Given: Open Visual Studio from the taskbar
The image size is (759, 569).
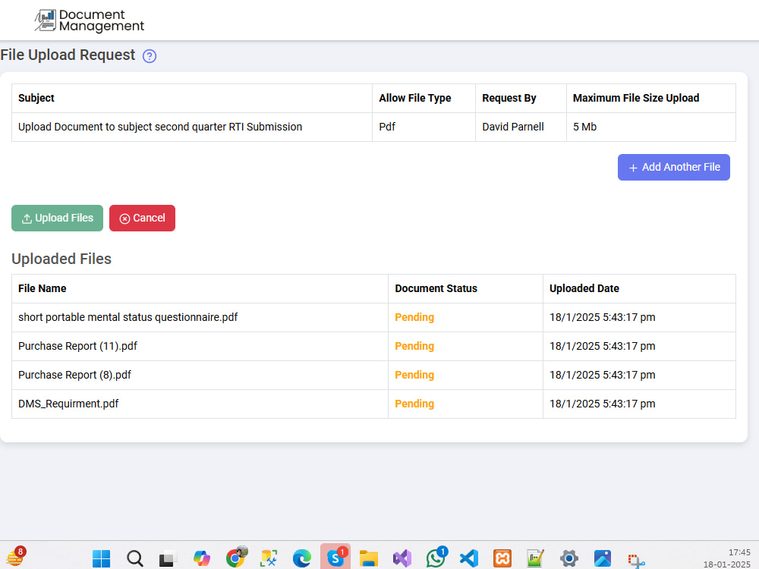Looking at the screenshot, I should pyautogui.click(x=402, y=558).
